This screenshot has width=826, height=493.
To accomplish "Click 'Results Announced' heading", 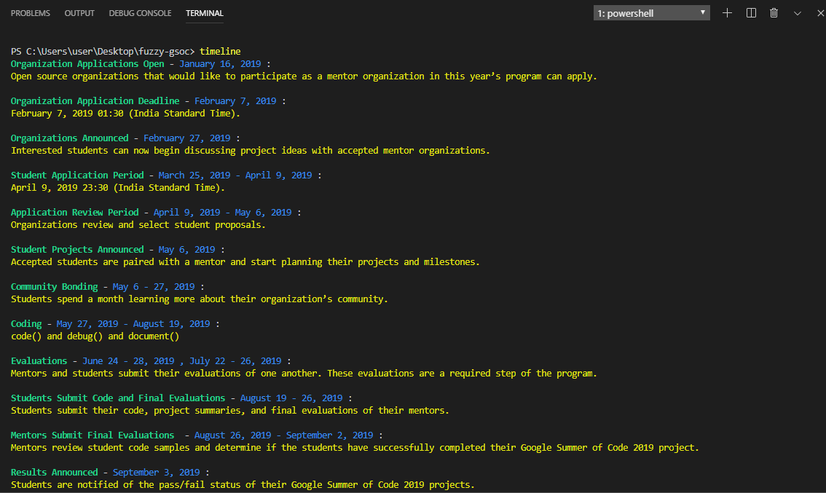I will pyautogui.click(x=54, y=472).
